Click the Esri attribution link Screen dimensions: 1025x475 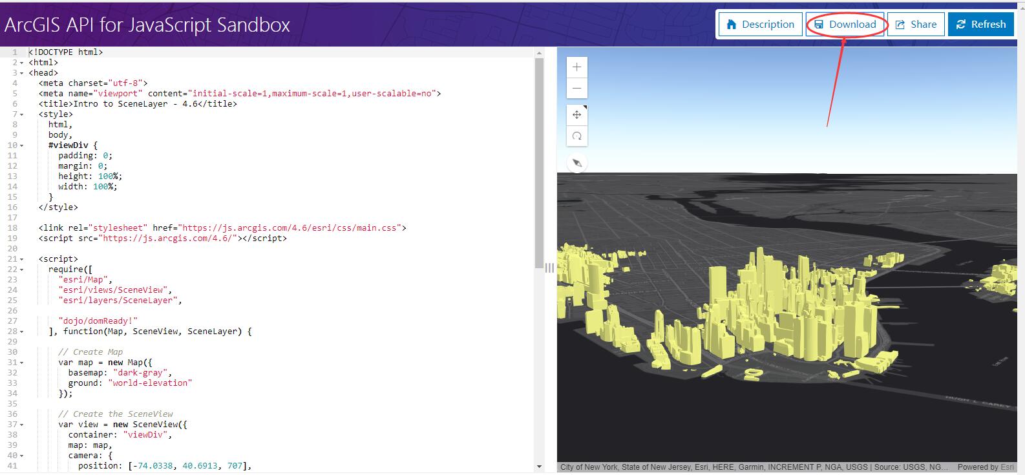pyautogui.click(x=1007, y=467)
